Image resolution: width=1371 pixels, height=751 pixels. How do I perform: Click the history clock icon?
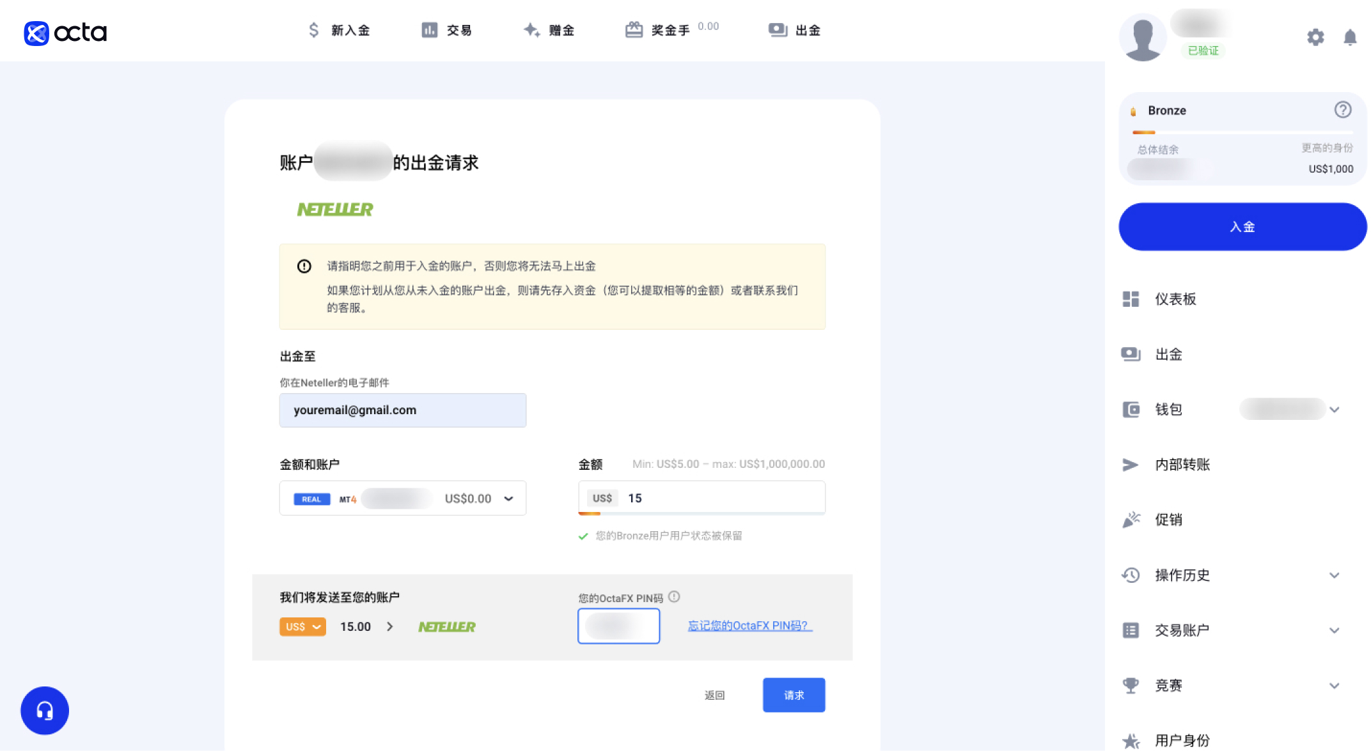point(1131,575)
